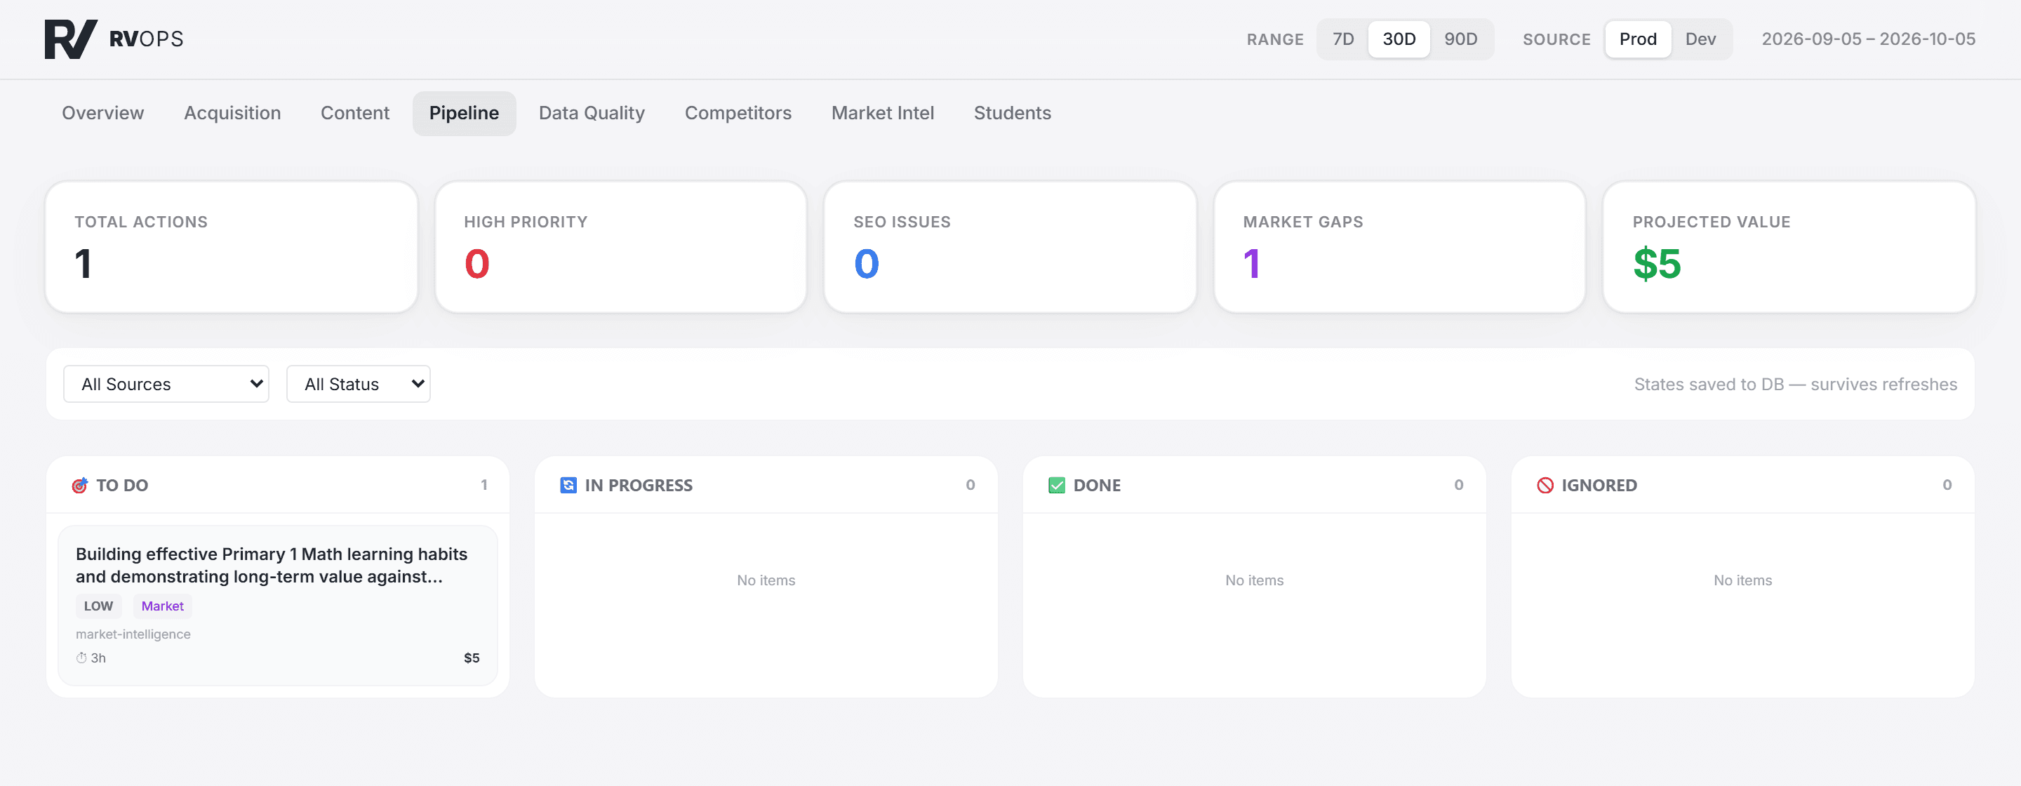This screenshot has height=786, width=2021.
Task: Click the High Priority card
Action: pyautogui.click(x=620, y=247)
